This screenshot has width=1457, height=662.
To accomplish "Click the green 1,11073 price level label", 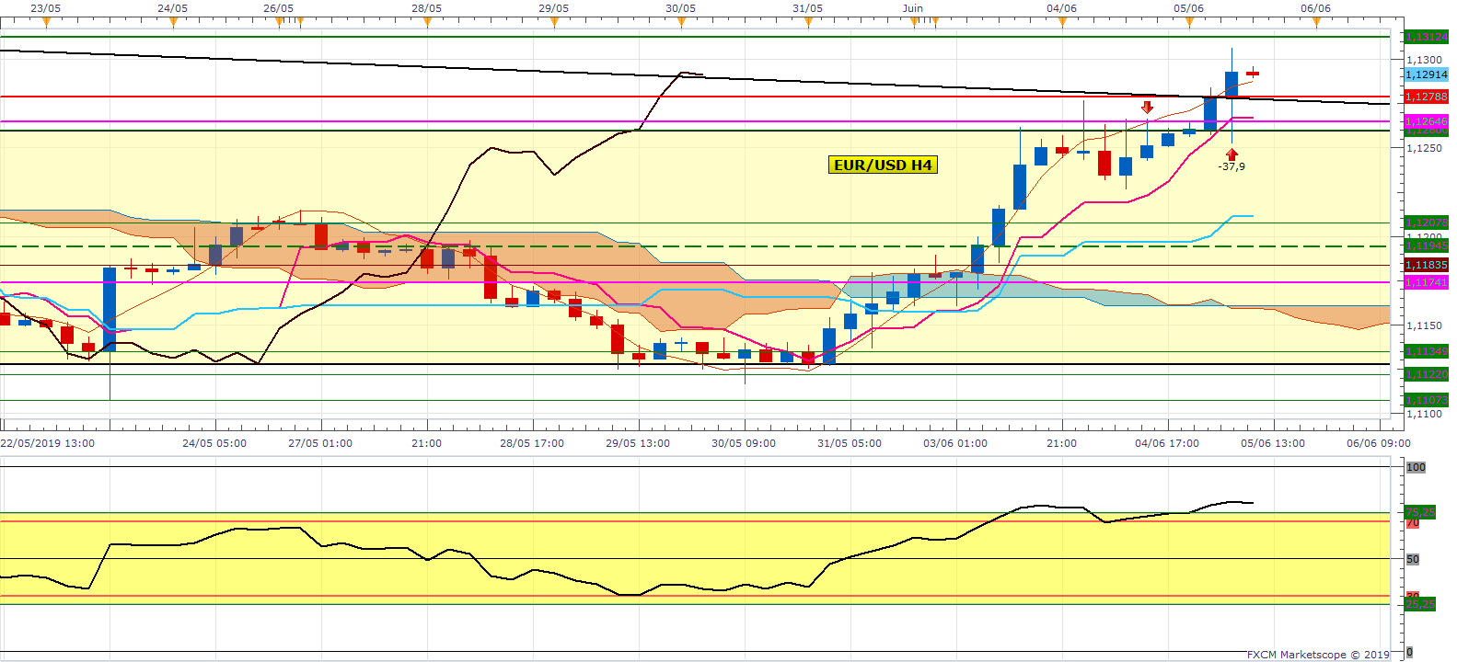I will pyautogui.click(x=1427, y=400).
